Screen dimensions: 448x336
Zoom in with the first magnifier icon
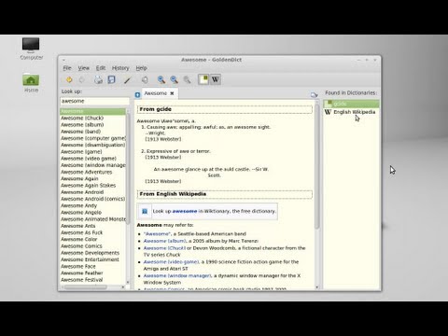click(x=161, y=80)
